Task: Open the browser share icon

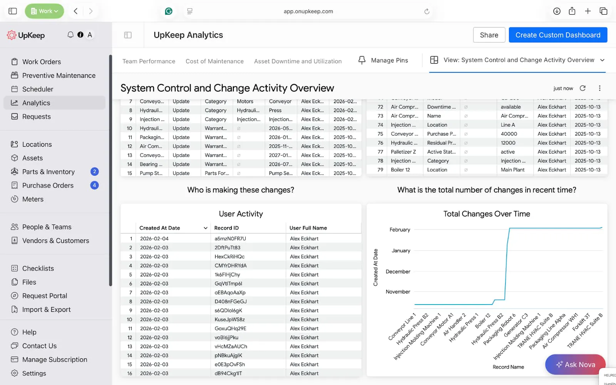Action: coord(572,11)
